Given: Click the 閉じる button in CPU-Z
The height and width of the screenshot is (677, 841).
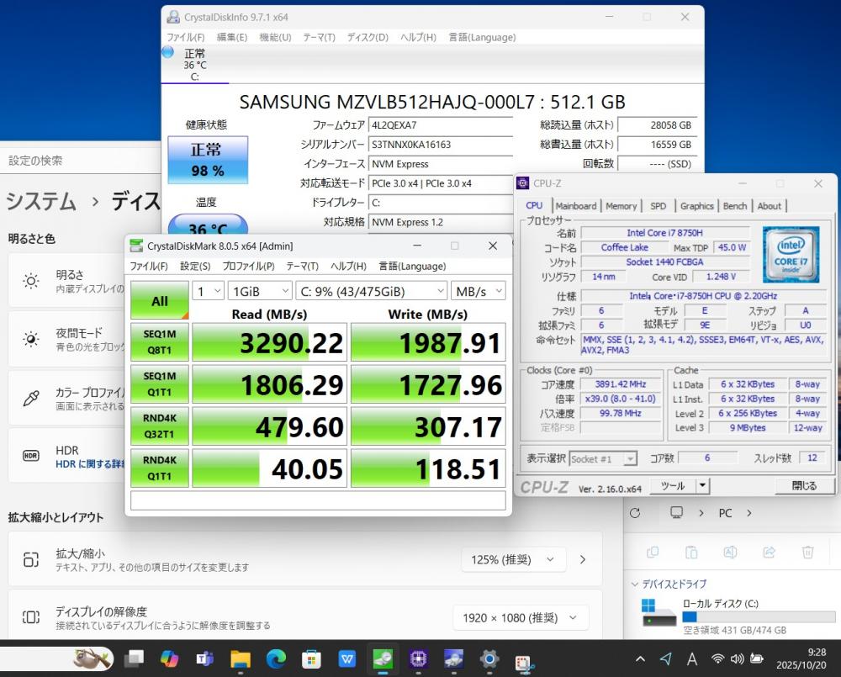Looking at the screenshot, I should click(803, 486).
